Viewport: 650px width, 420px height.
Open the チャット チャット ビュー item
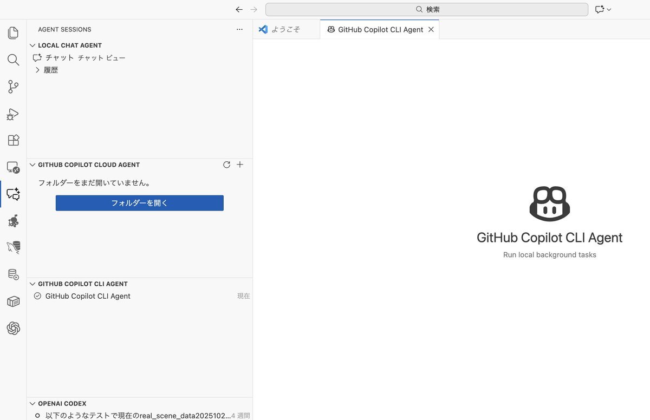click(140, 57)
